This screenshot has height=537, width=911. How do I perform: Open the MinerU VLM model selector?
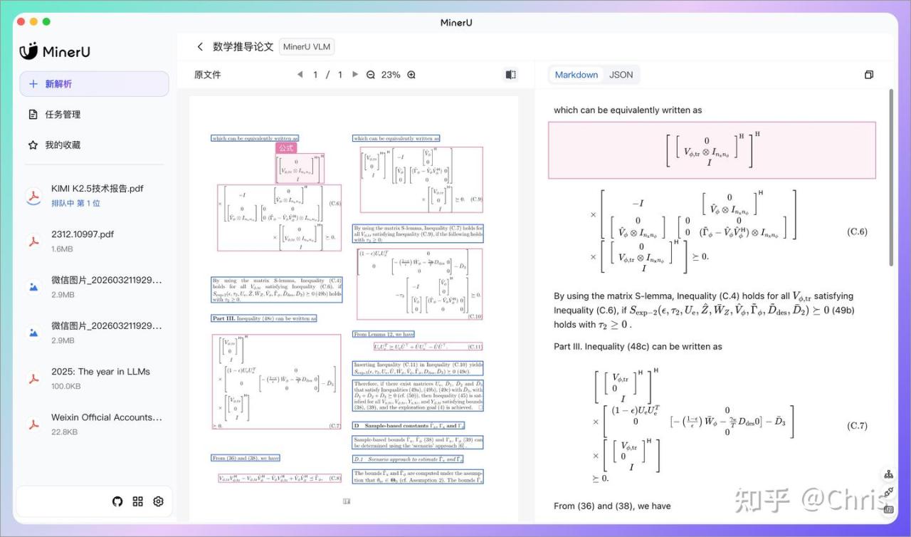click(307, 47)
